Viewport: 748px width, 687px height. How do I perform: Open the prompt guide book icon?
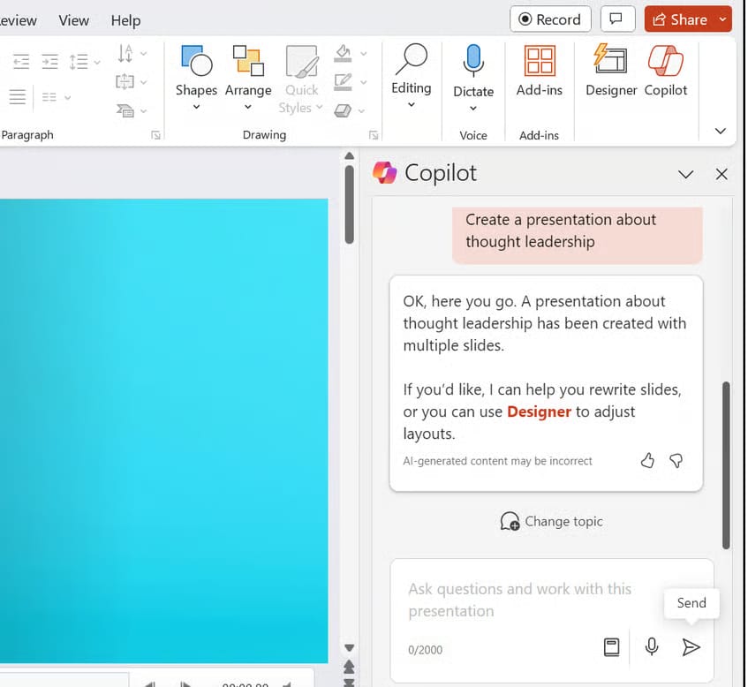tap(611, 647)
